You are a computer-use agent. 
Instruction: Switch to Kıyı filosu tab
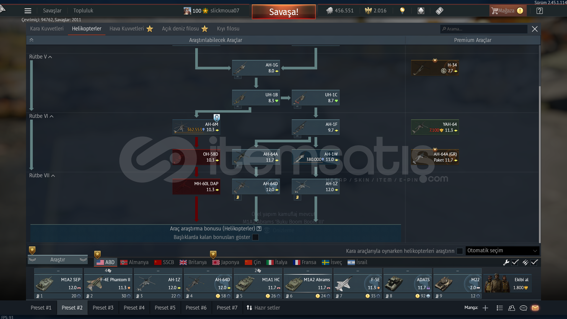(228, 29)
